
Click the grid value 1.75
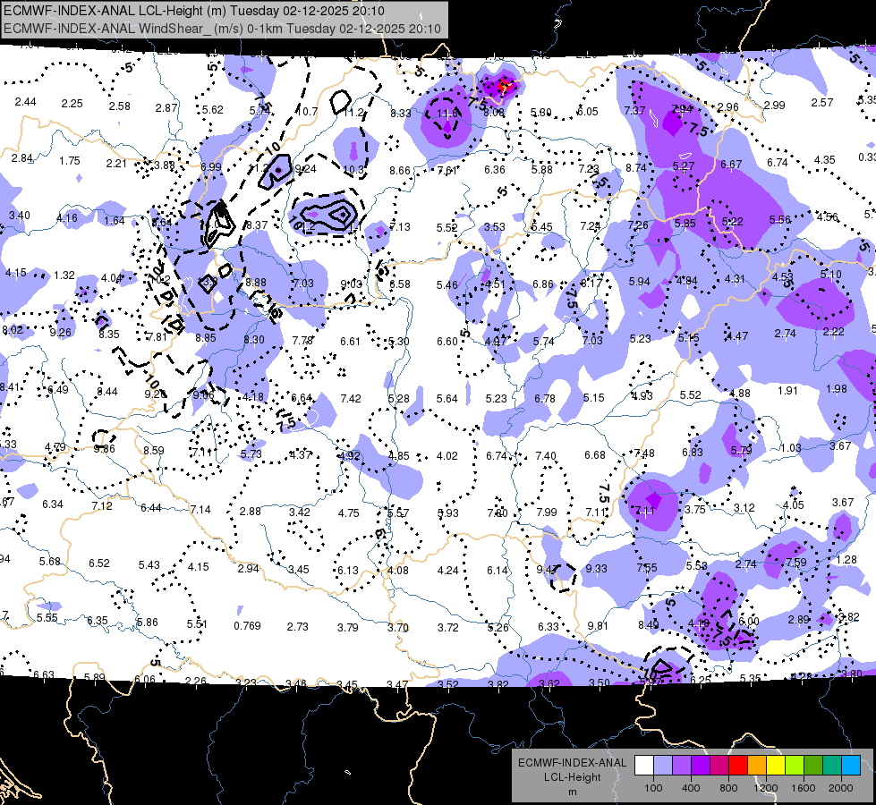(x=70, y=161)
